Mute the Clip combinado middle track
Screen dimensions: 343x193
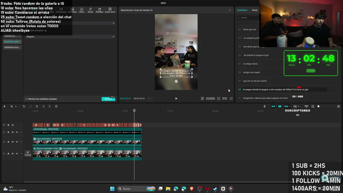[x=17, y=142]
